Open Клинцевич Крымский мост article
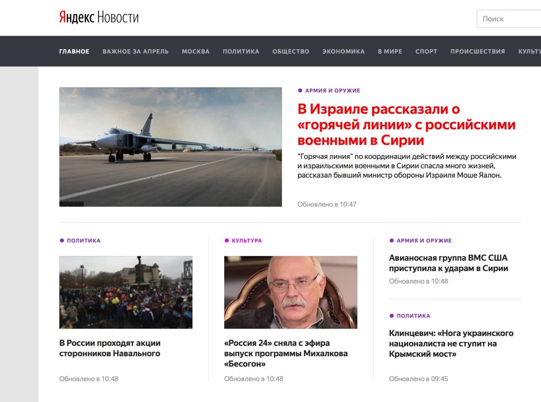Screen dimensions: 541x402 (x=451, y=344)
